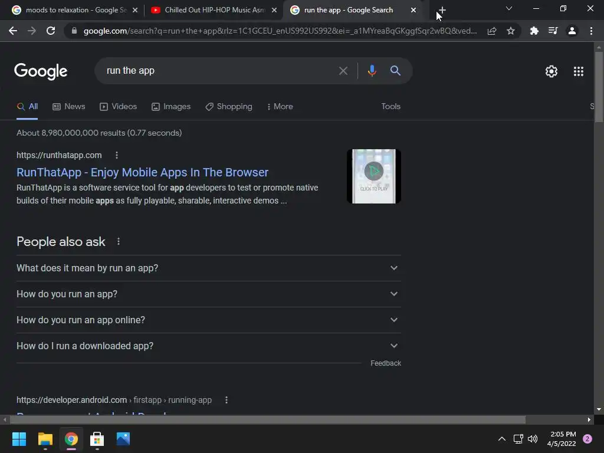Open network status icon in tray

[x=518, y=439]
